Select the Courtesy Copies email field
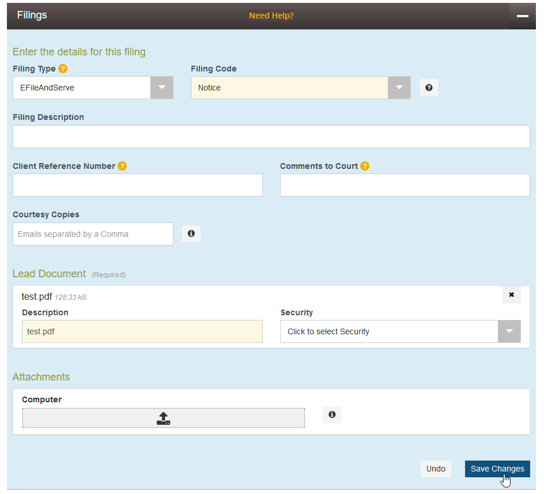This screenshot has width=544, height=494. pyautogui.click(x=93, y=234)
